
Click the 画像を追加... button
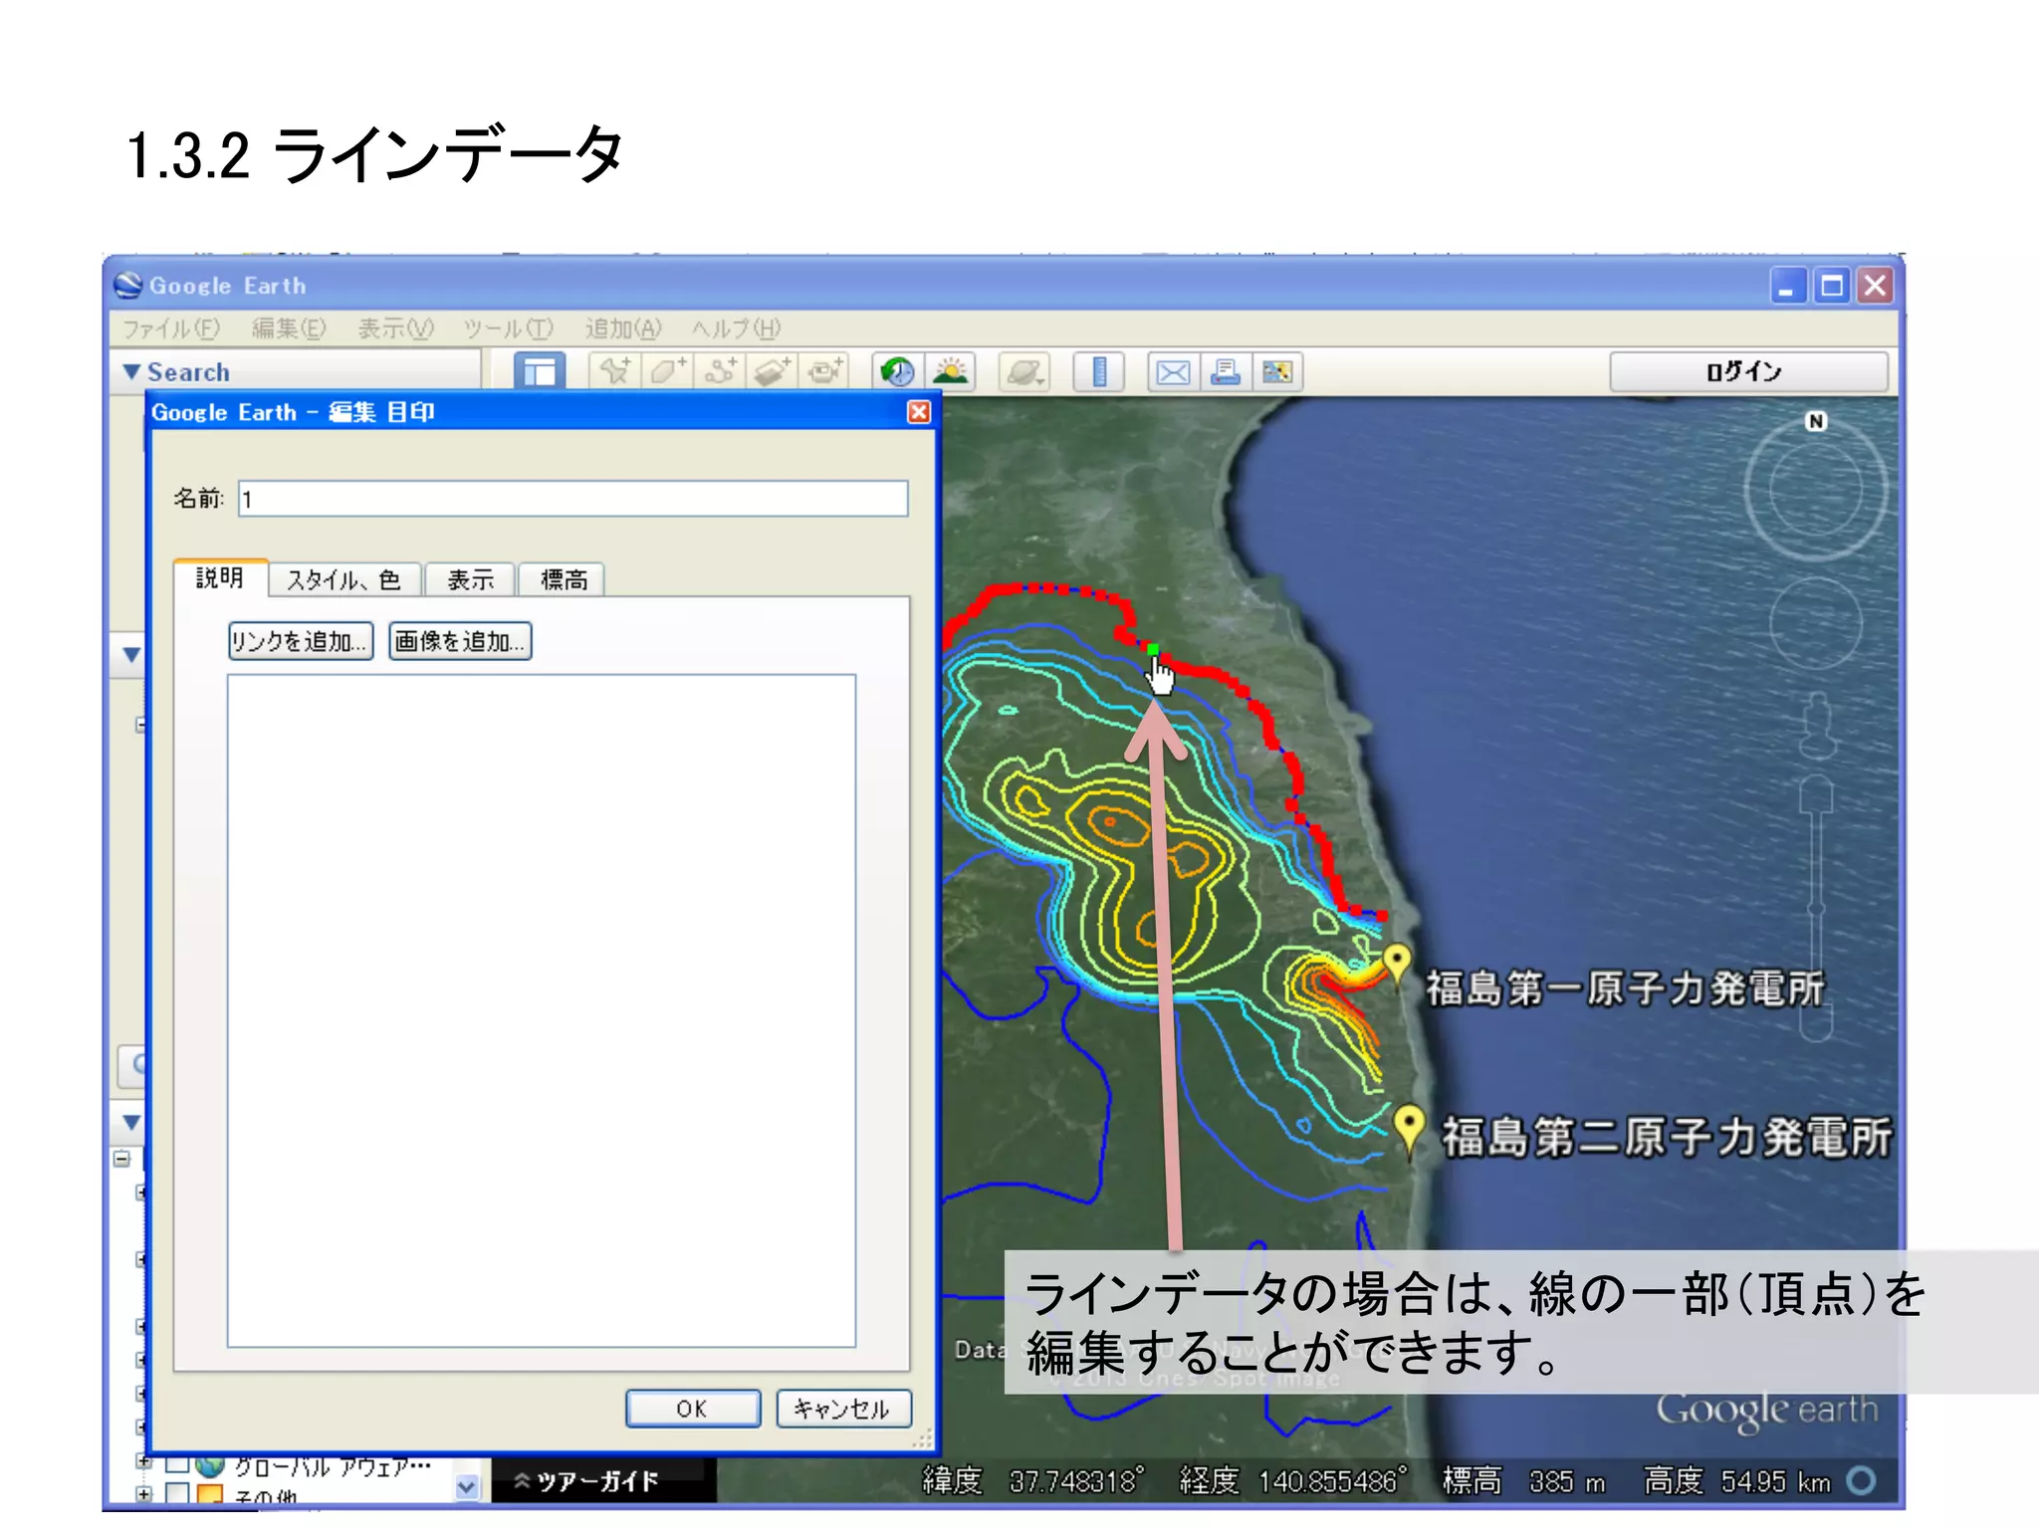[x=460, y=641]
